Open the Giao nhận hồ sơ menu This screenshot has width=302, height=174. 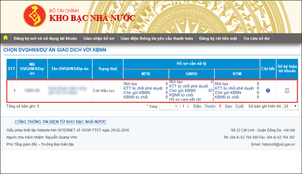click(99, 38)
